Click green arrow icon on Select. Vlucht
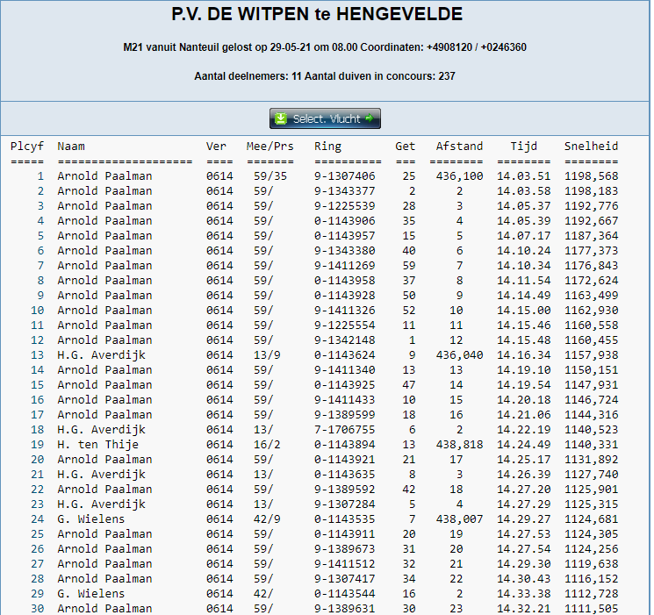Viewport: 654px width, 615px height. (x=369, y=118)
